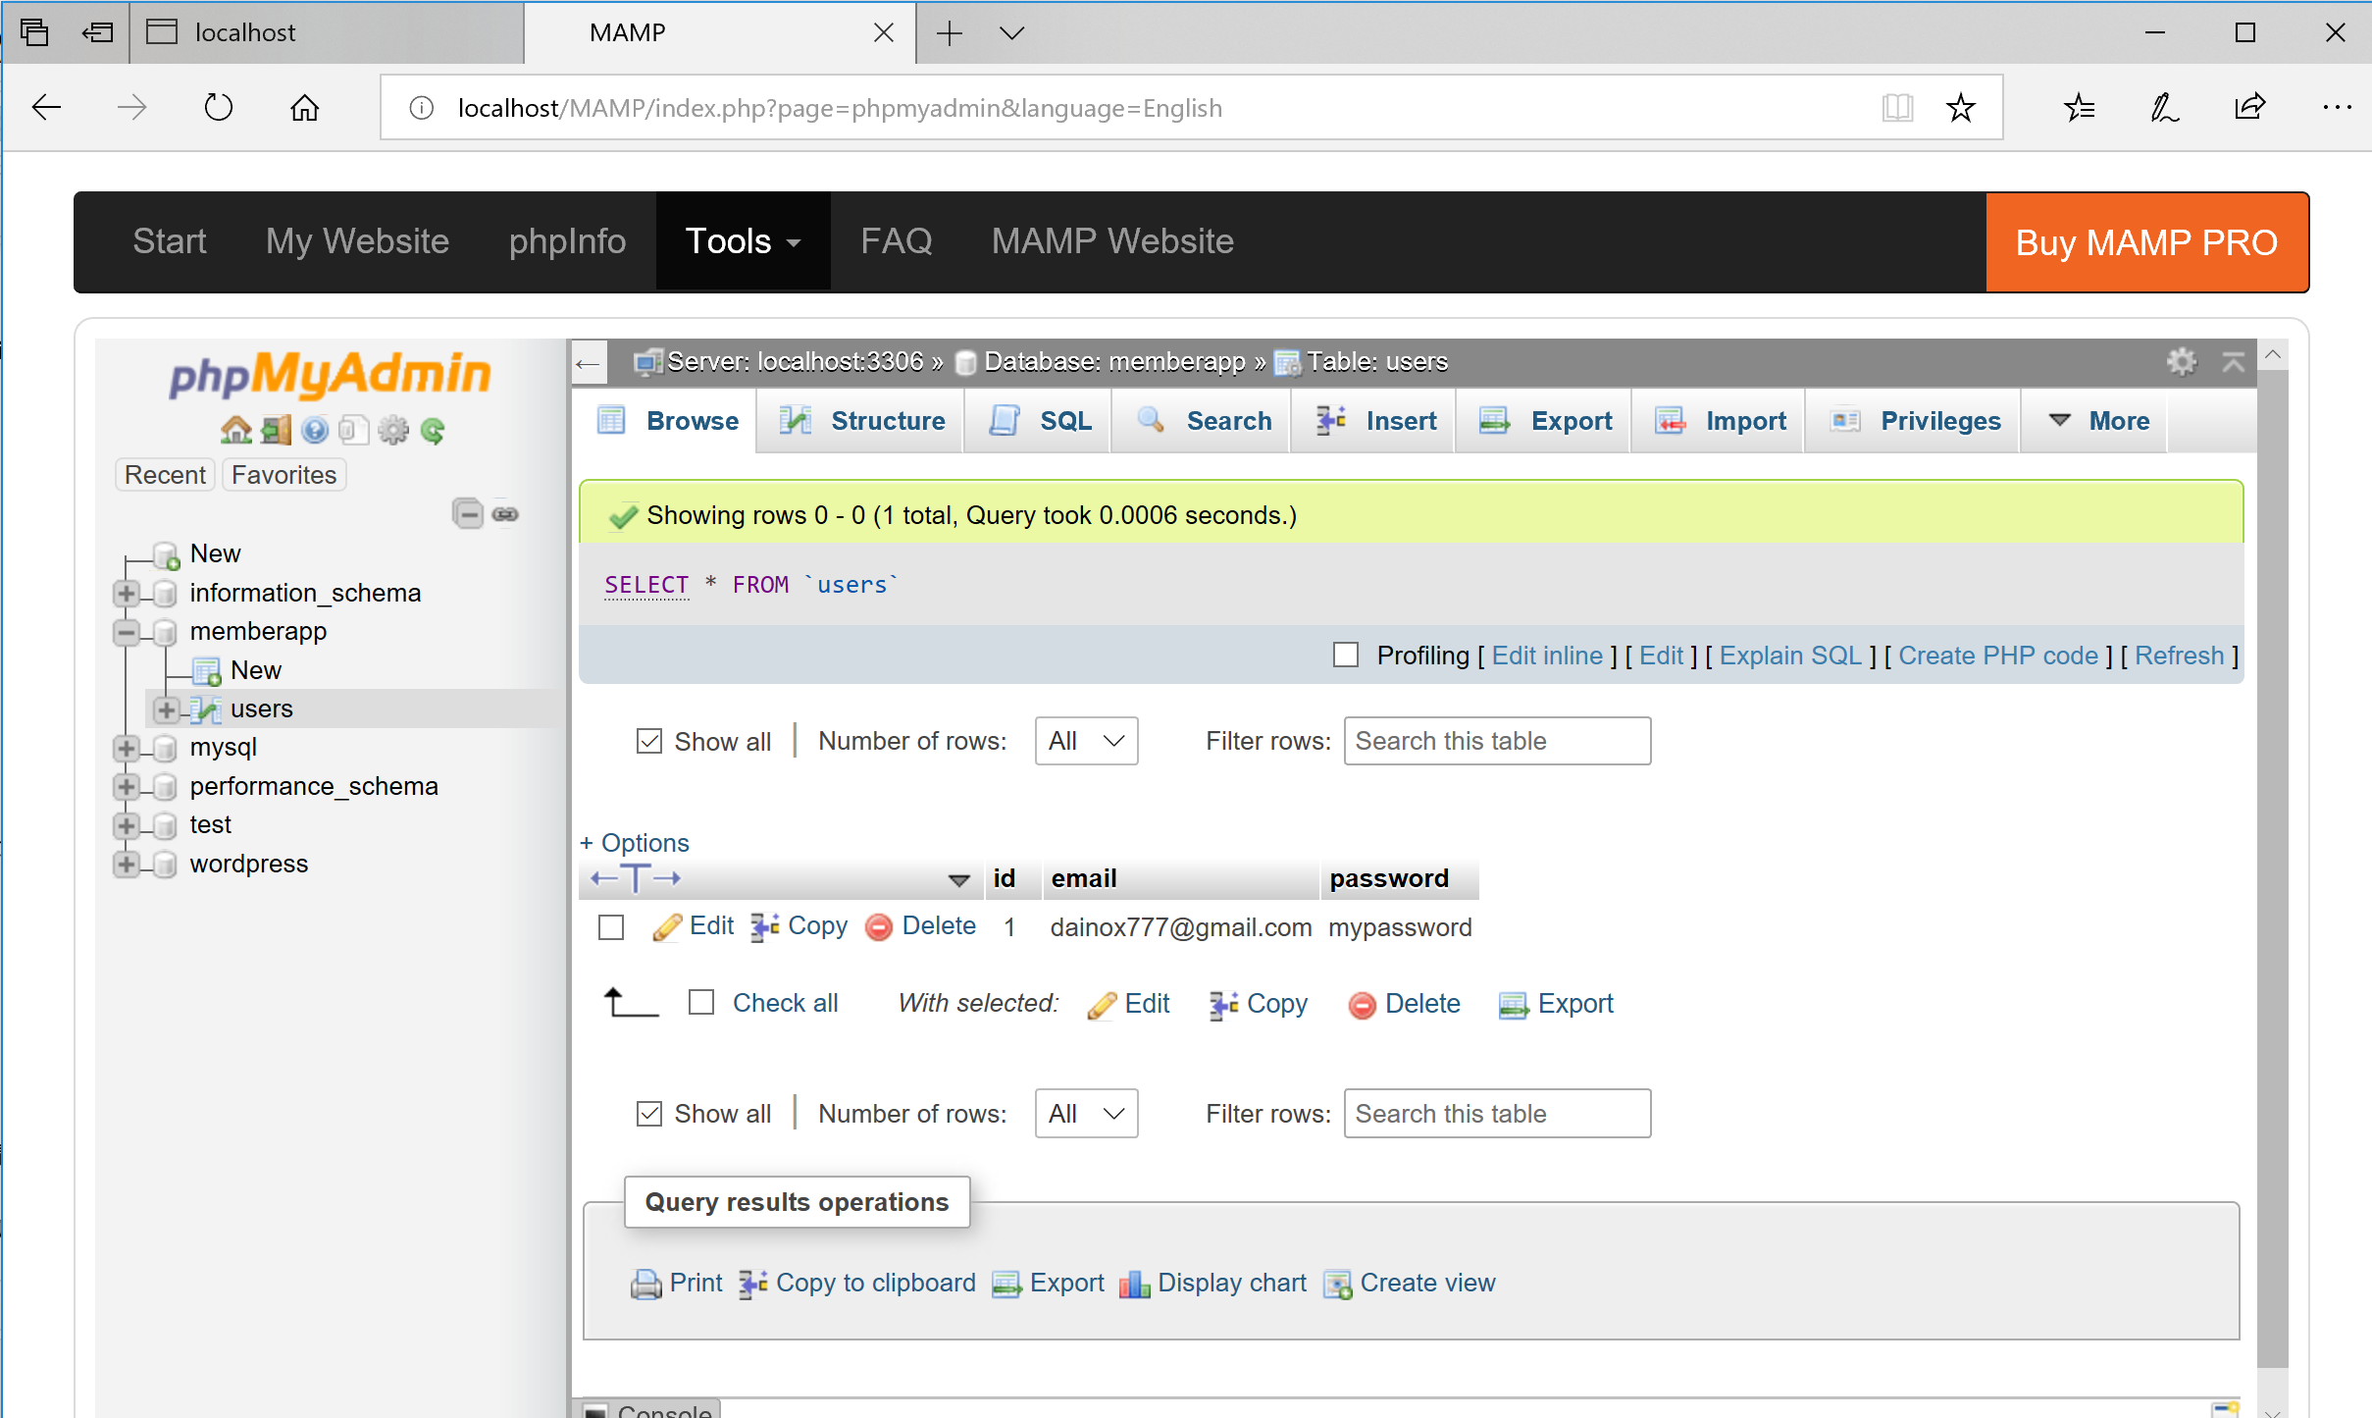Check all rows in the results table

pyautogui.click(x=700, y=1002)
